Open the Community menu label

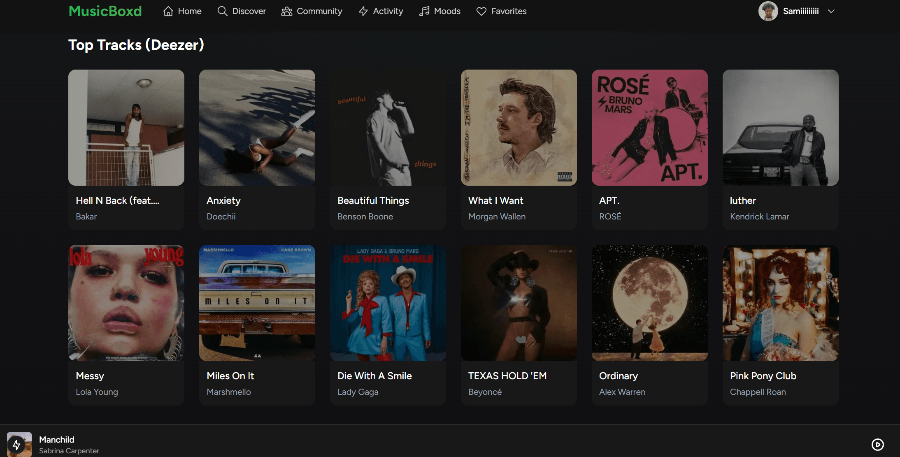319,11
